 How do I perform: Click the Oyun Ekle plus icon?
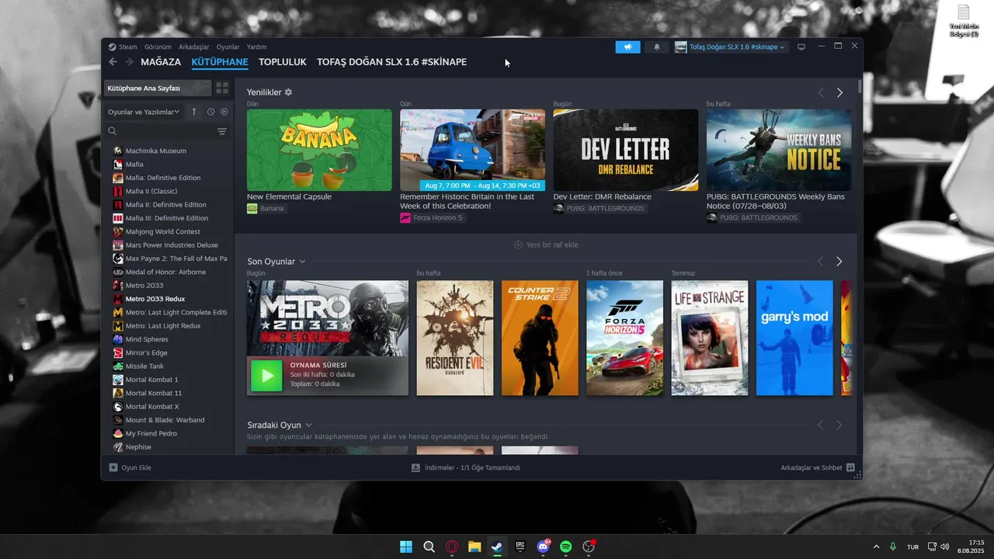click(x=113, y=467)
